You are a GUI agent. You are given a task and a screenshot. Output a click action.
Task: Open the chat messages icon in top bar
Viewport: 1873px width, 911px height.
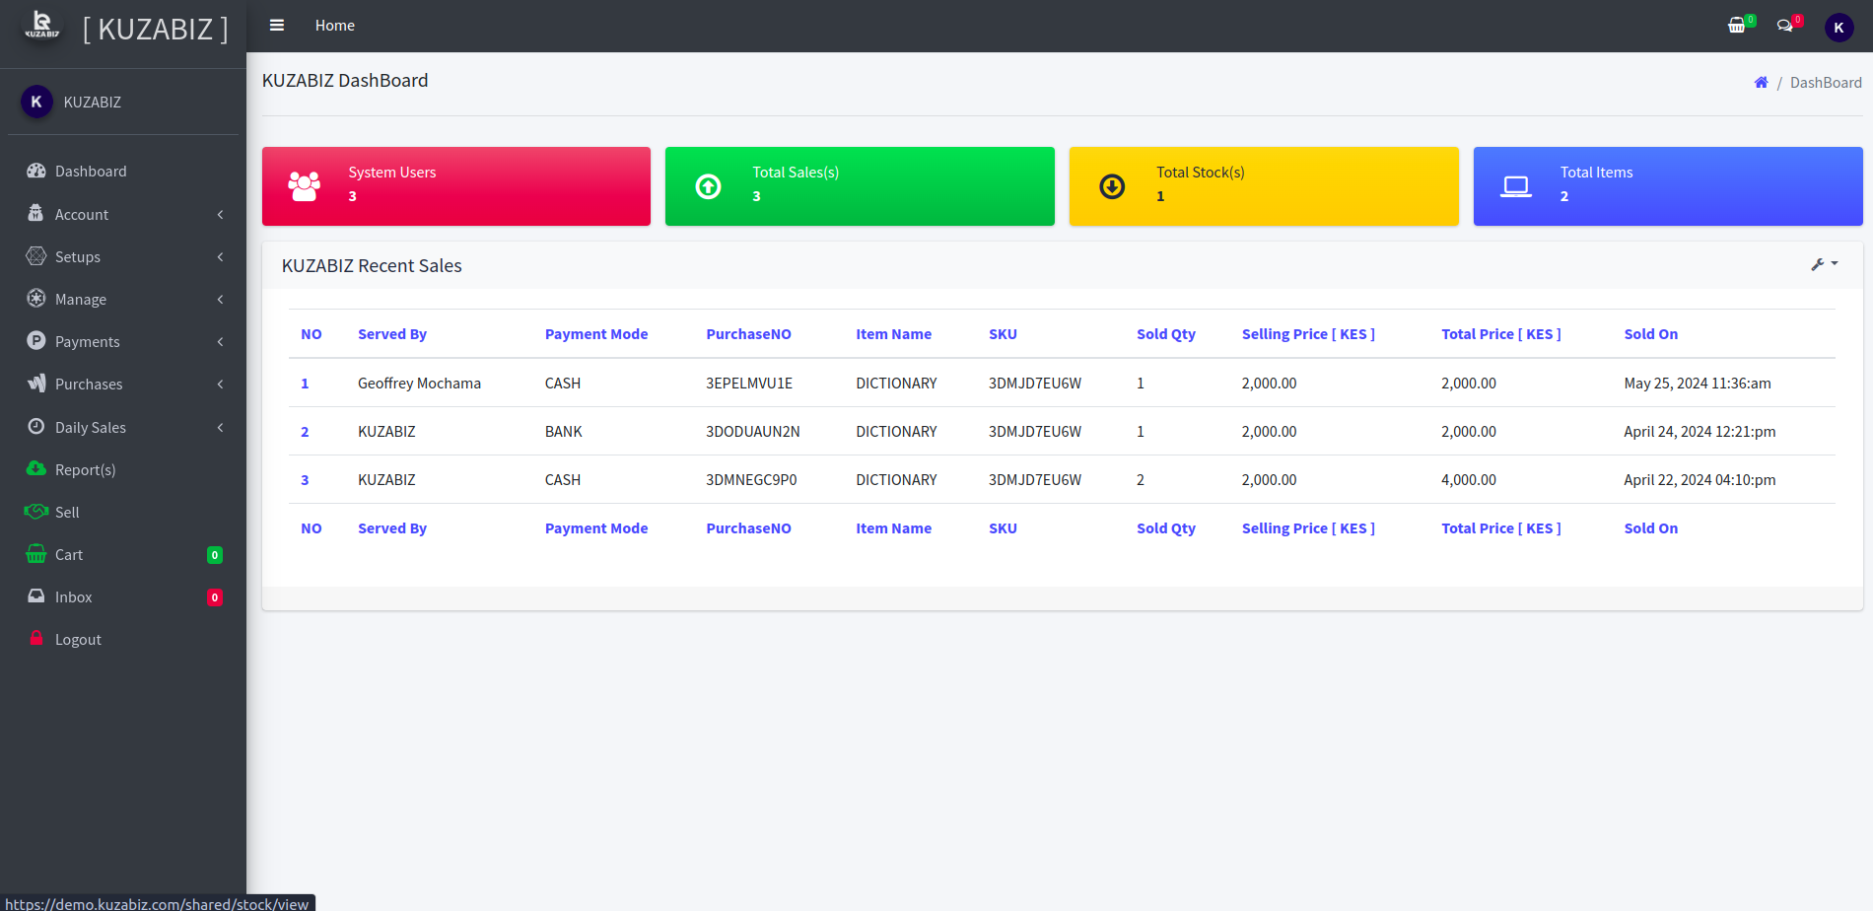[1785, 26]
